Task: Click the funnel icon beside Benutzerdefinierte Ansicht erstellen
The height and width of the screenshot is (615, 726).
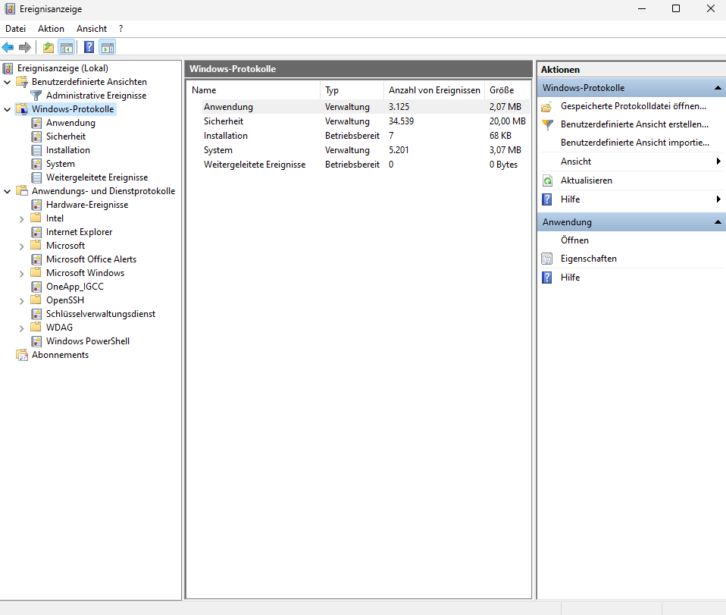Action: [x=547, y=124]
